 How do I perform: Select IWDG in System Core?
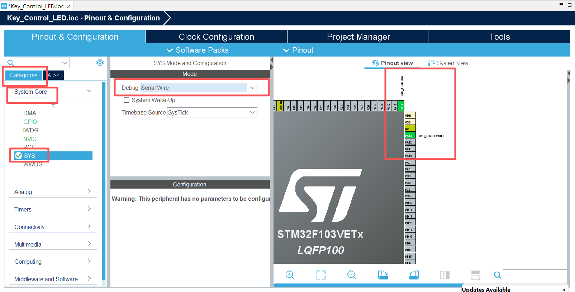pos(31,130)
